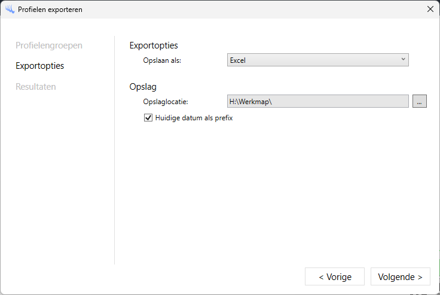The image size is (440, 295).
Task: Proceed with the Volgende > button
Action: [x=400, y=276]
